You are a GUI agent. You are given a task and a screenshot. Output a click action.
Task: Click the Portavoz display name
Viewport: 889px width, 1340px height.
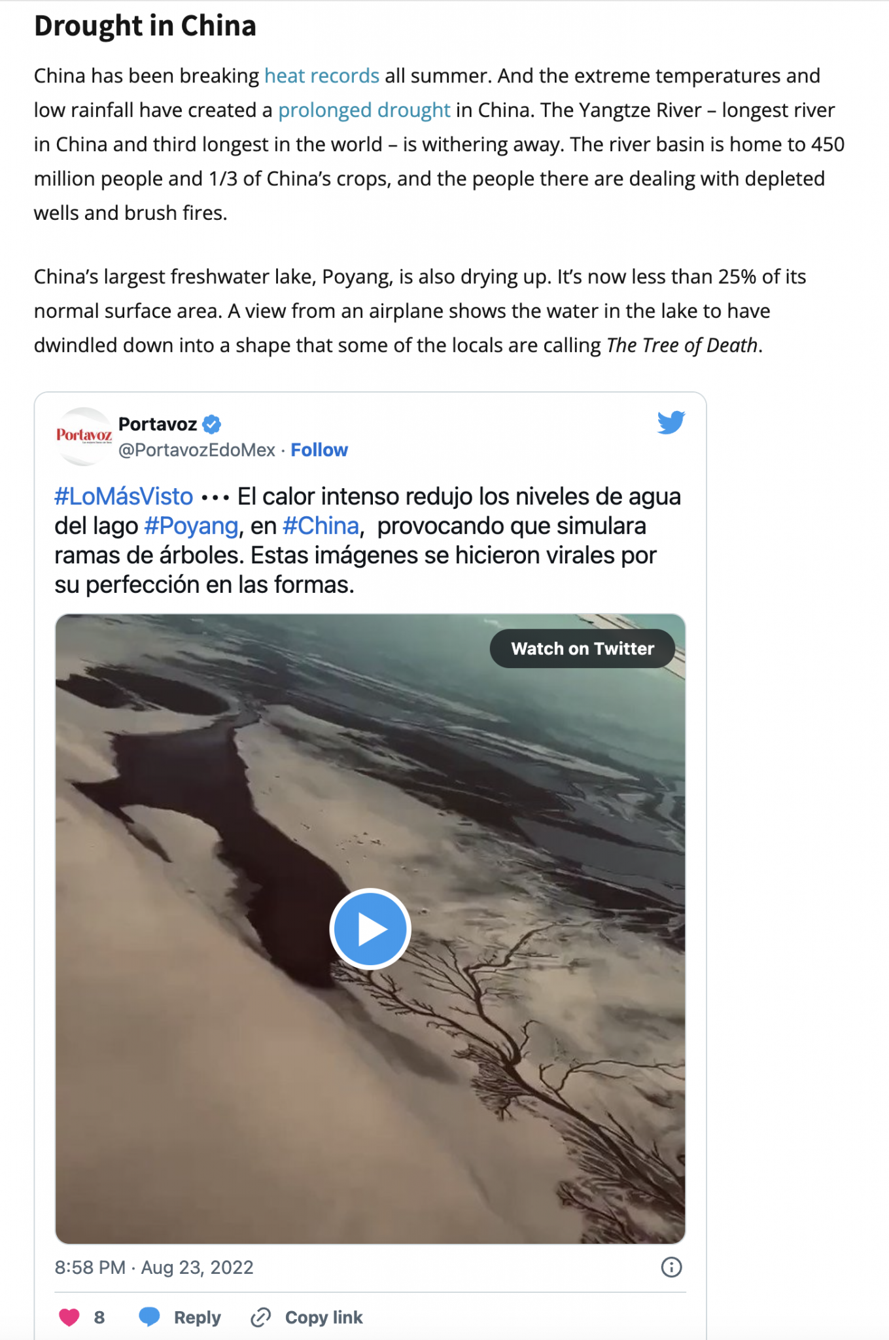158,425
